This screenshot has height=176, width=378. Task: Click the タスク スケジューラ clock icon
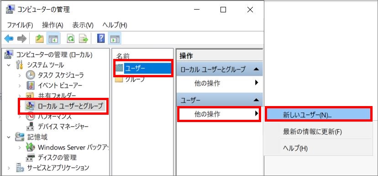tap(31, 75)
